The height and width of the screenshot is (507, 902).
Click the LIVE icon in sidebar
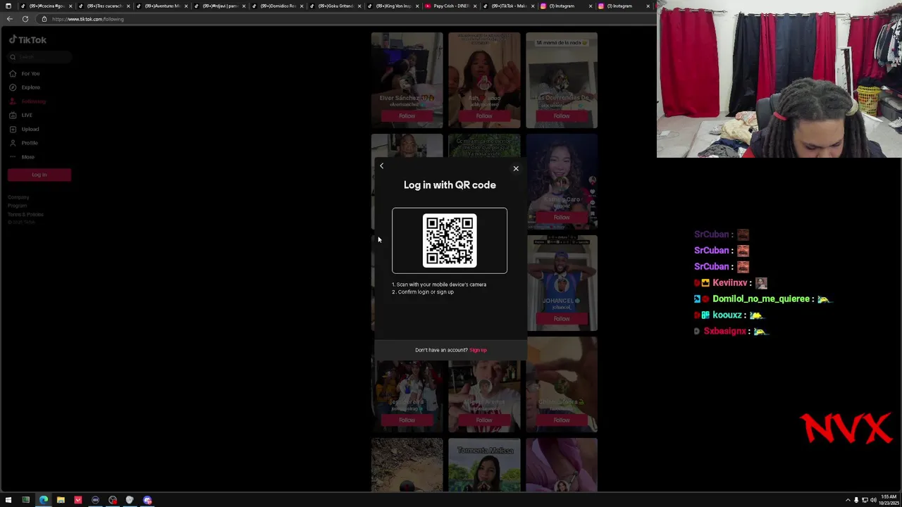point(13,115)
